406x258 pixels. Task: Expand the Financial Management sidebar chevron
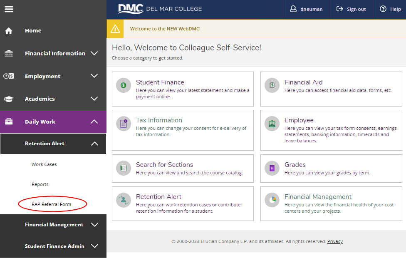point(94,225)
